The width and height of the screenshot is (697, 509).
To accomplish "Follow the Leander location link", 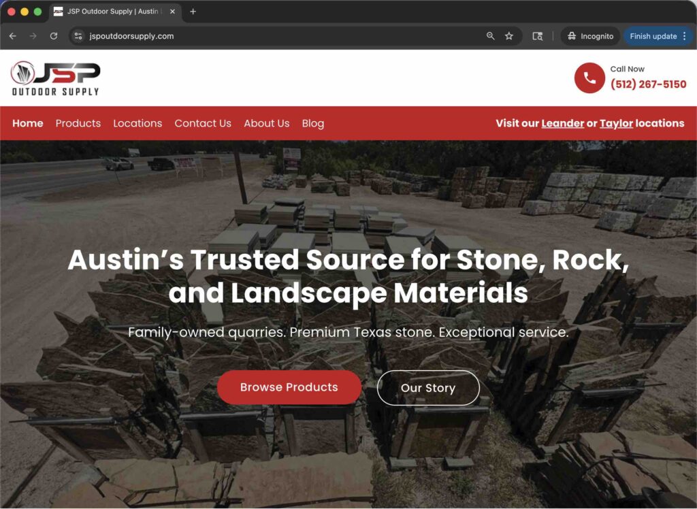I will 562,123.
